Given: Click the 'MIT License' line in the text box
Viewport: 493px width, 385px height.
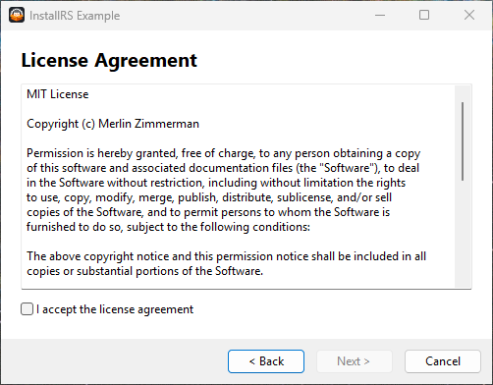Looking at the screenshot, I should 58,94.
